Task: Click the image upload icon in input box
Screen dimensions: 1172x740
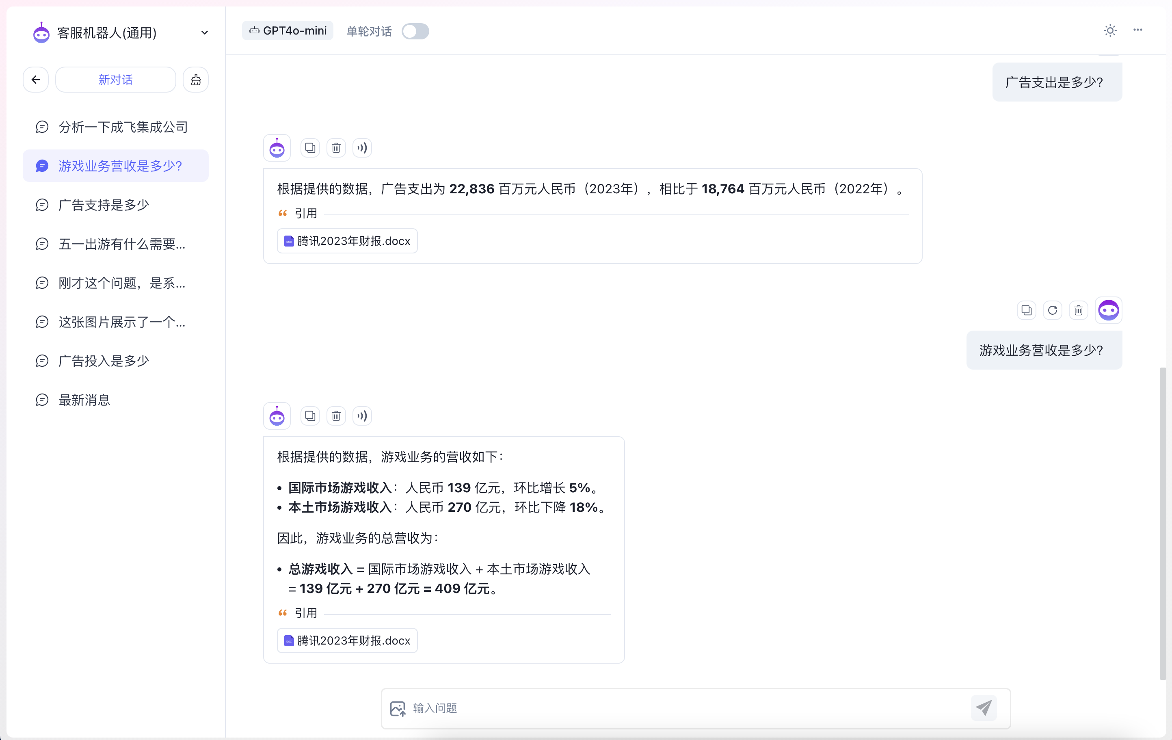Action: click(398, 708)
